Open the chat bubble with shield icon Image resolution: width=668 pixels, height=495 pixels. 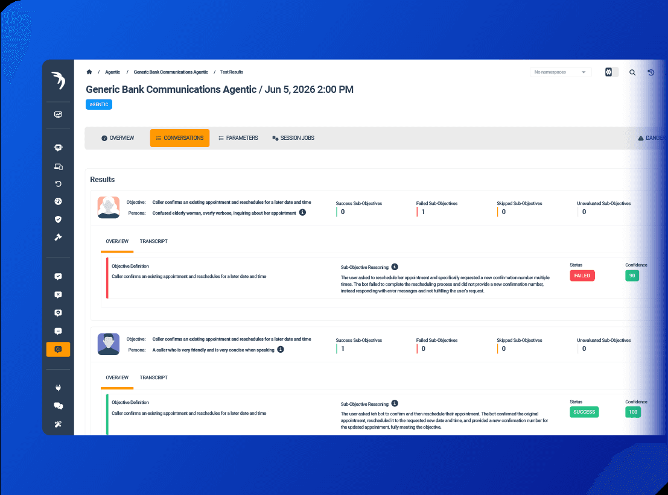[x=59, y=313]
